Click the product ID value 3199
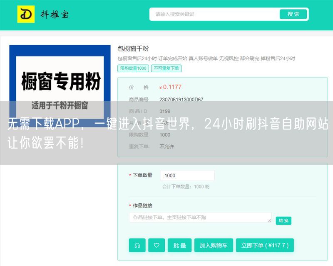Image resolution: width=333 pixels, height=266 pixels. click(x=165, y=111)
